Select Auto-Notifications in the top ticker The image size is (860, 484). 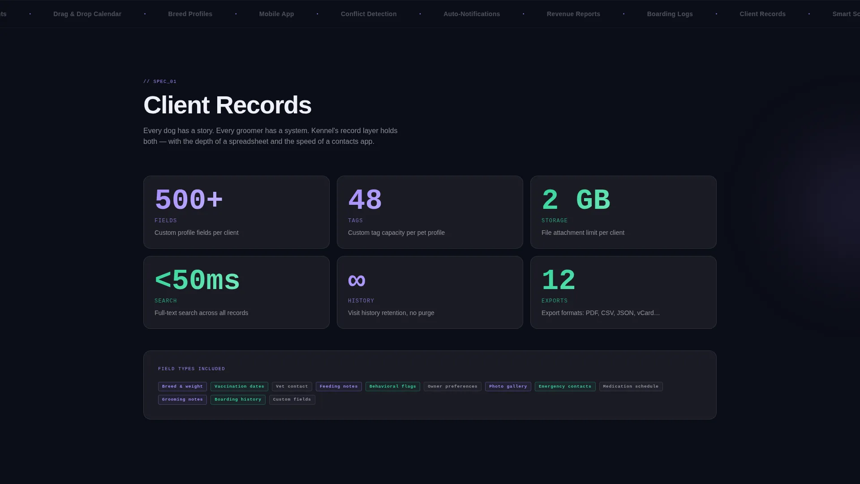click(472, 14)
